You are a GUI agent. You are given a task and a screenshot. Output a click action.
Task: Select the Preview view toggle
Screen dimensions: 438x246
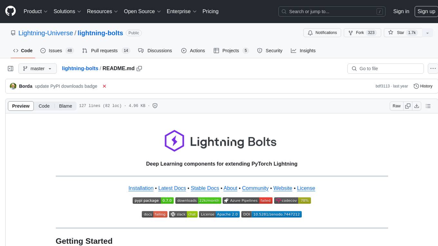pos(21,106)
